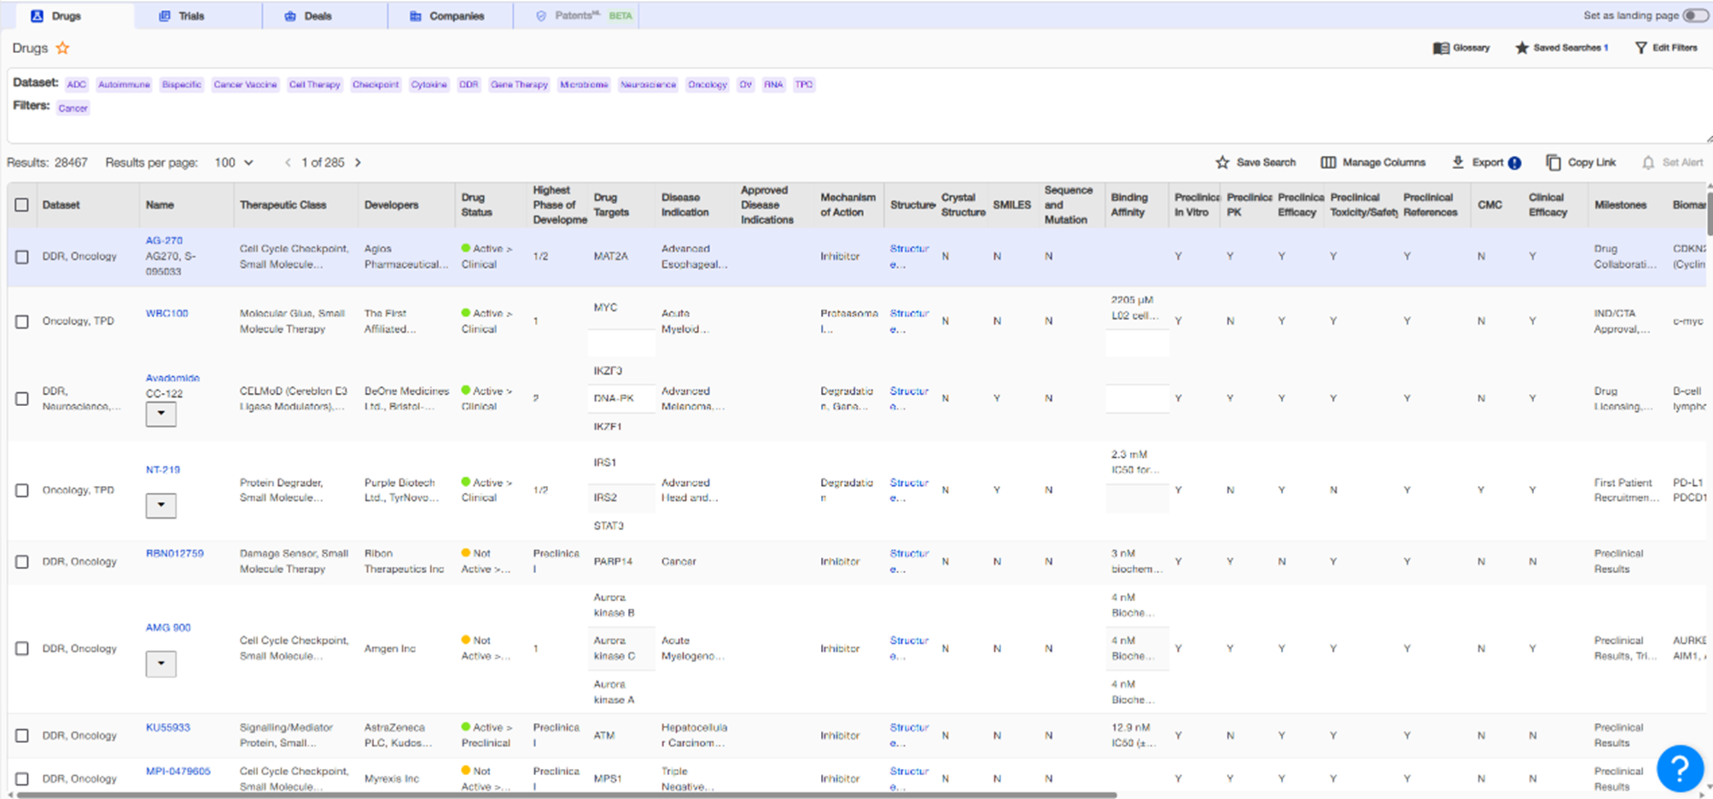Check the select-all header checkbox
1713x799 pixels.
pos(22,205)
